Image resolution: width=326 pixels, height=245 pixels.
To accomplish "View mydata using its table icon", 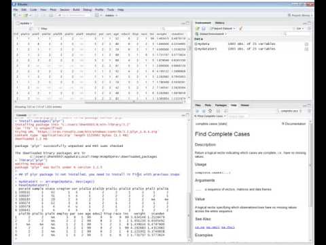I will [x=306, y=44].
